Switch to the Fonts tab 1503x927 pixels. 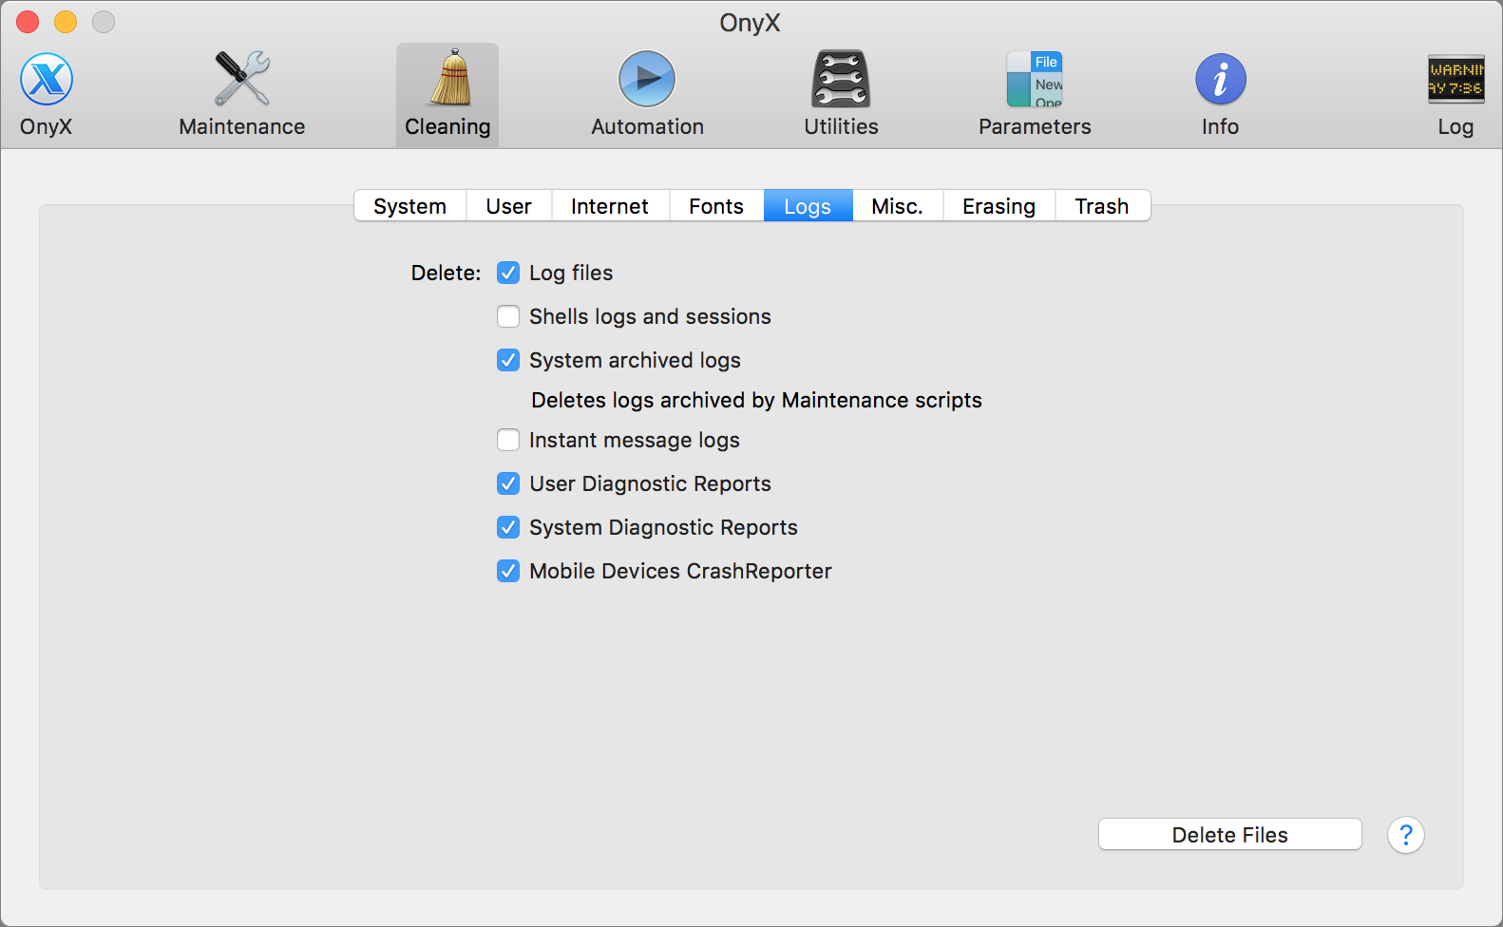[716, 206]
